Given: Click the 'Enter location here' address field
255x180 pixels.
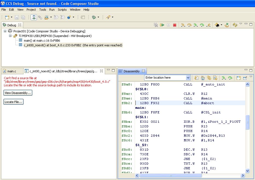Looking at the screenshot, I should 165,78.
